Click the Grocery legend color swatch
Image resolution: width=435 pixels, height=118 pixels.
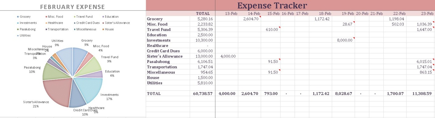click(18, 17)
